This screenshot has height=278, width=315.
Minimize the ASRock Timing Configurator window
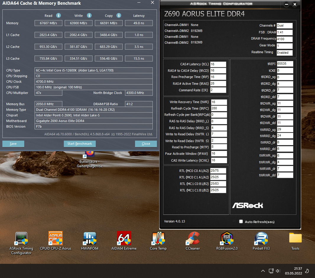[x=286, y=4]
